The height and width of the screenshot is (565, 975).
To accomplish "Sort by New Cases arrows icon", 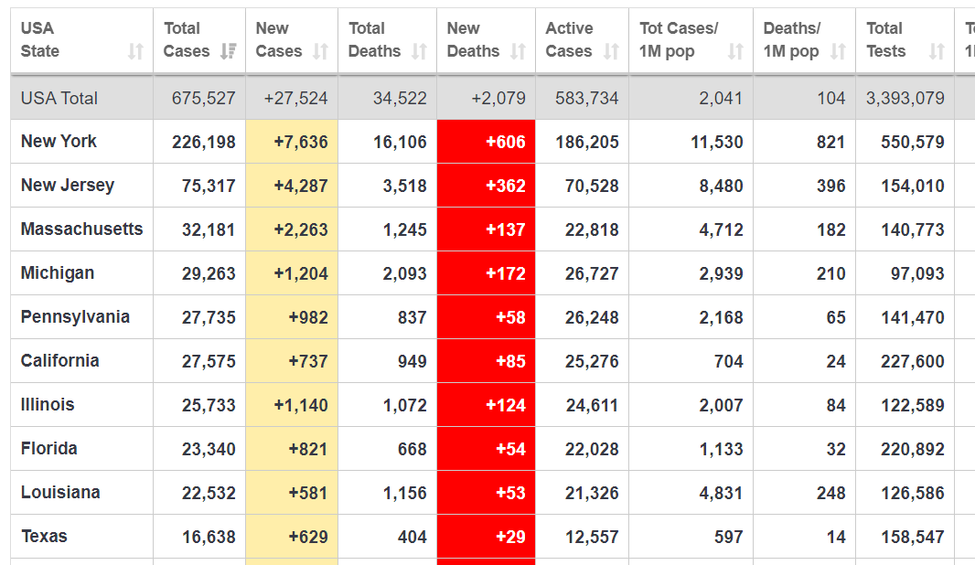I will [320, 51].
